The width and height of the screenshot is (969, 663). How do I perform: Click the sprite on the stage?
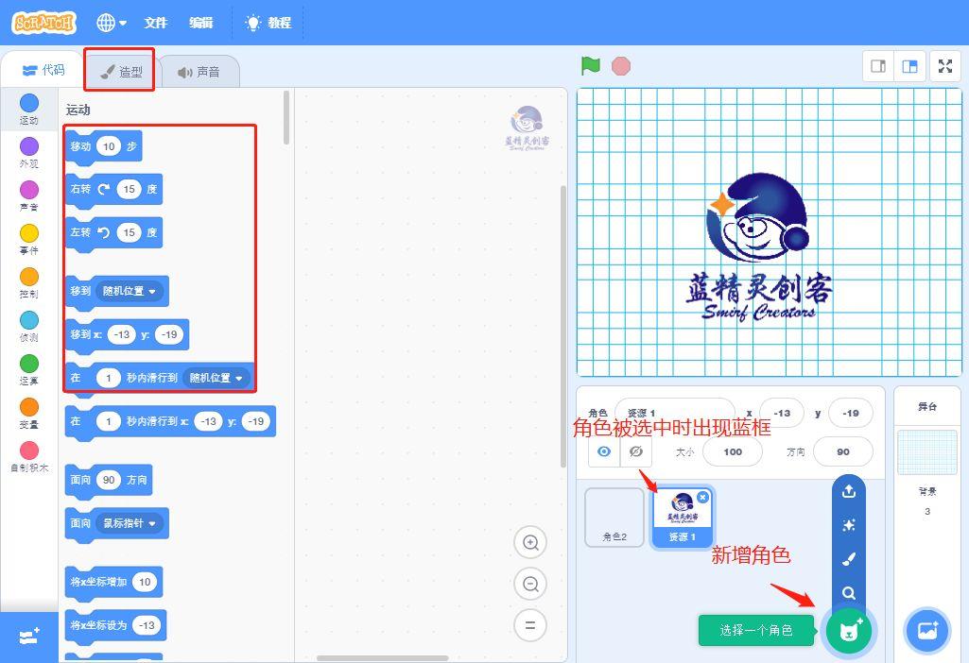(x=759, y=246)
